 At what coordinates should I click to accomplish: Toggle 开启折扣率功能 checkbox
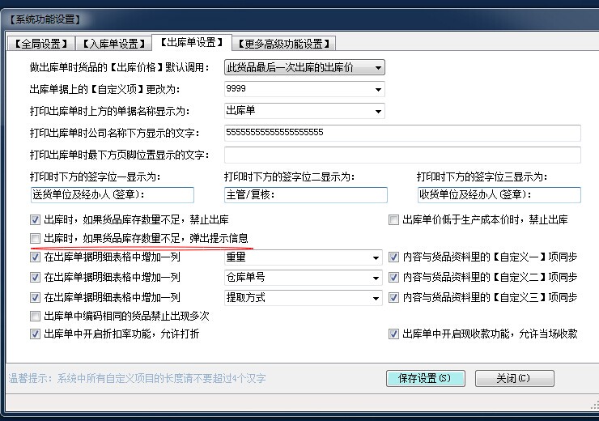click(35, 334)
